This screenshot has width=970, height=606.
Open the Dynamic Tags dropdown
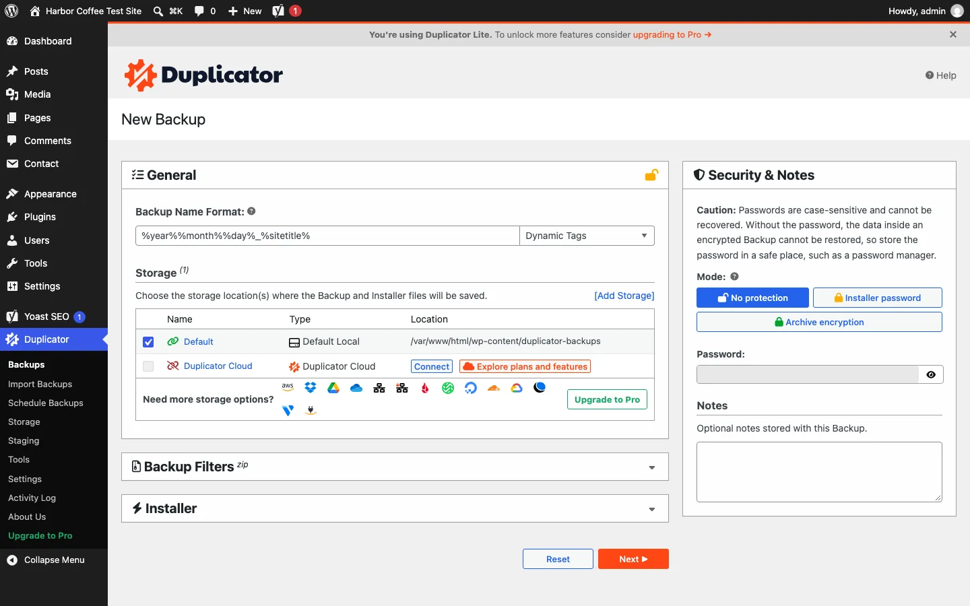[587, 236]
